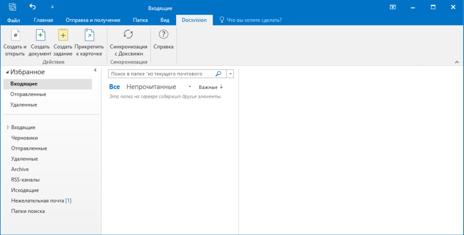The width and height of the screenshot is (464, 235).
Task: Collapse the Избранное favorites section
Action: (x=7, y=72)
